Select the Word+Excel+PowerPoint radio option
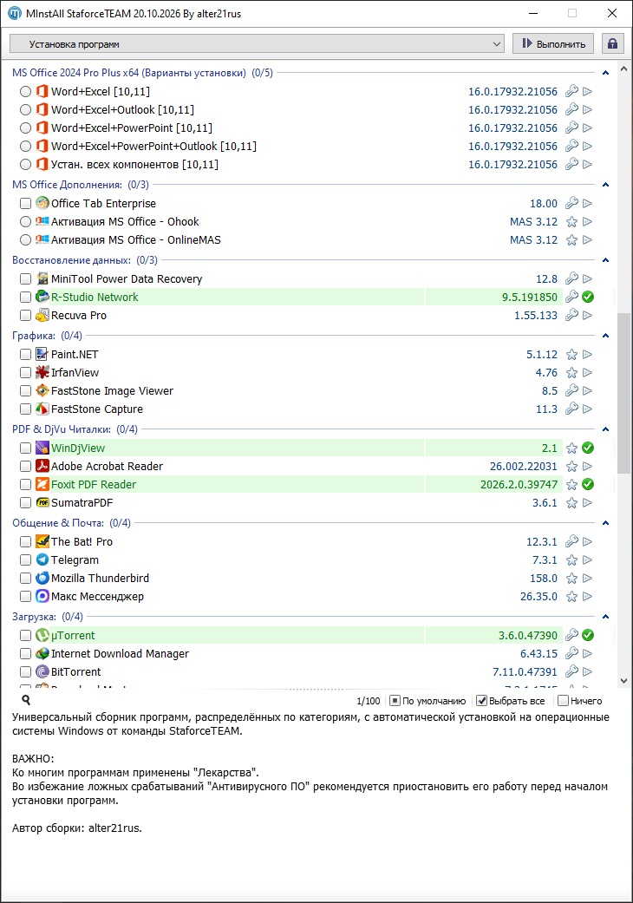 tap(25, 128)
